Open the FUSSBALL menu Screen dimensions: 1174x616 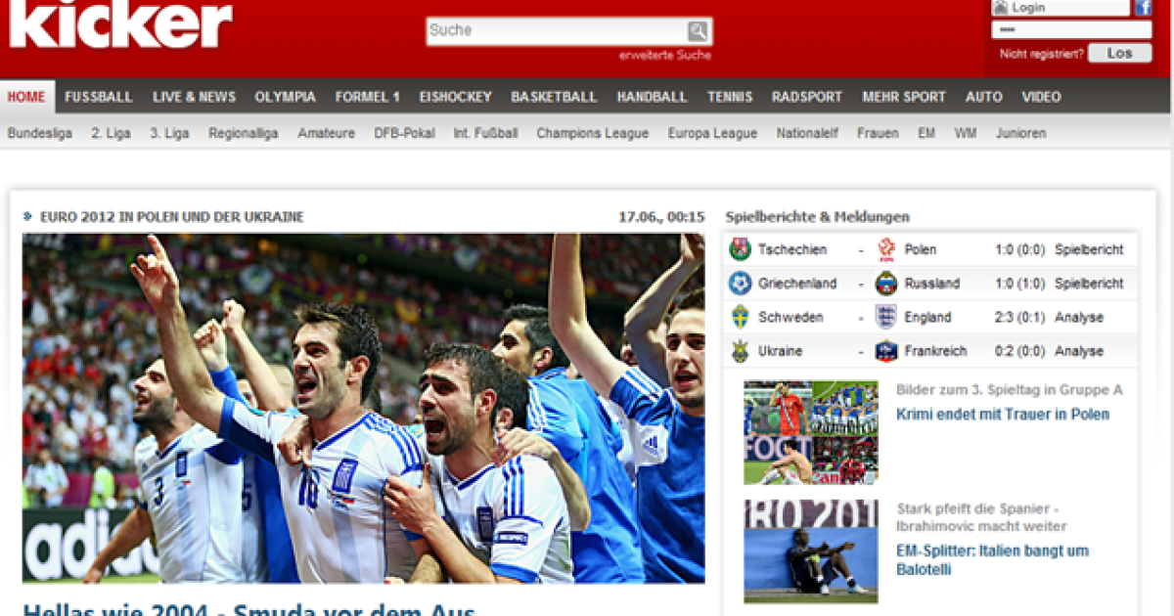99,97
